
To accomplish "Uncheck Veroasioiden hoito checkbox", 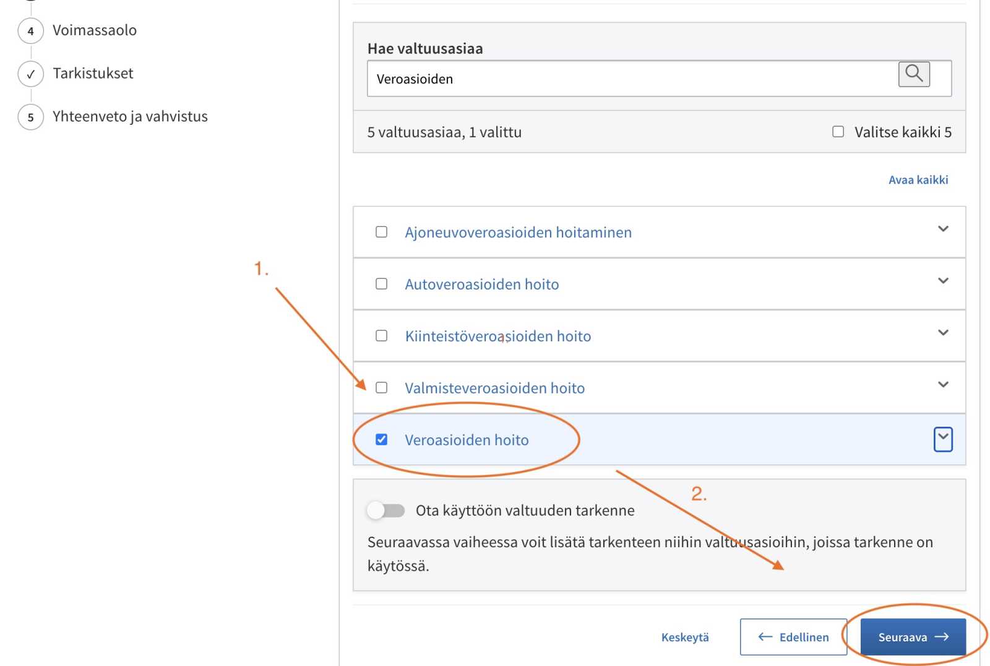I will [x=382, y=440].
